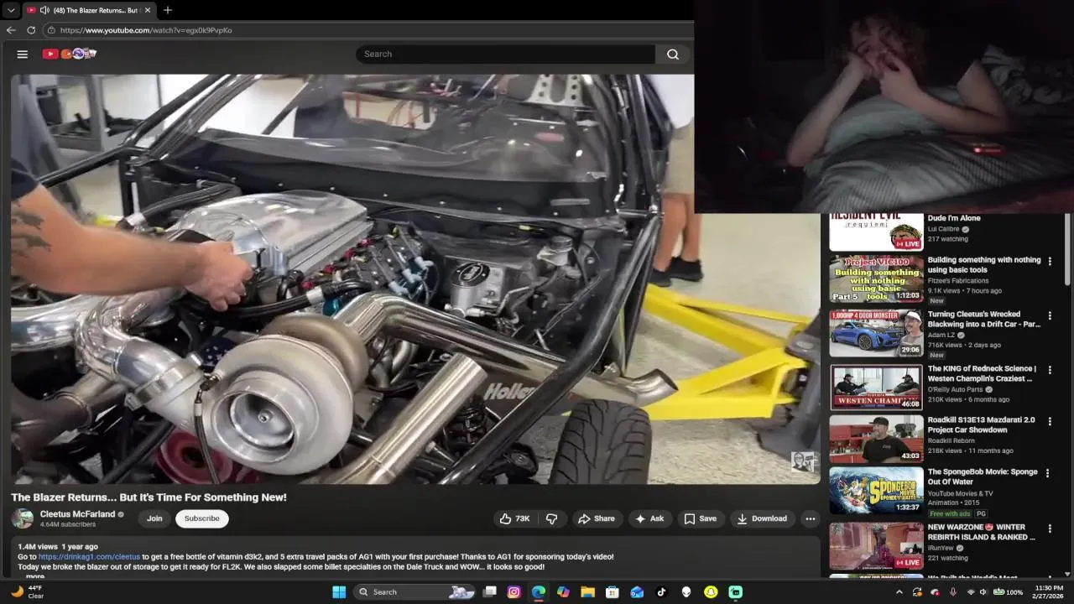Image resolution: width=1074 pixels, height=604 pixels.
Task: Dislike the video with thumbs down
Action: [551, 518]
